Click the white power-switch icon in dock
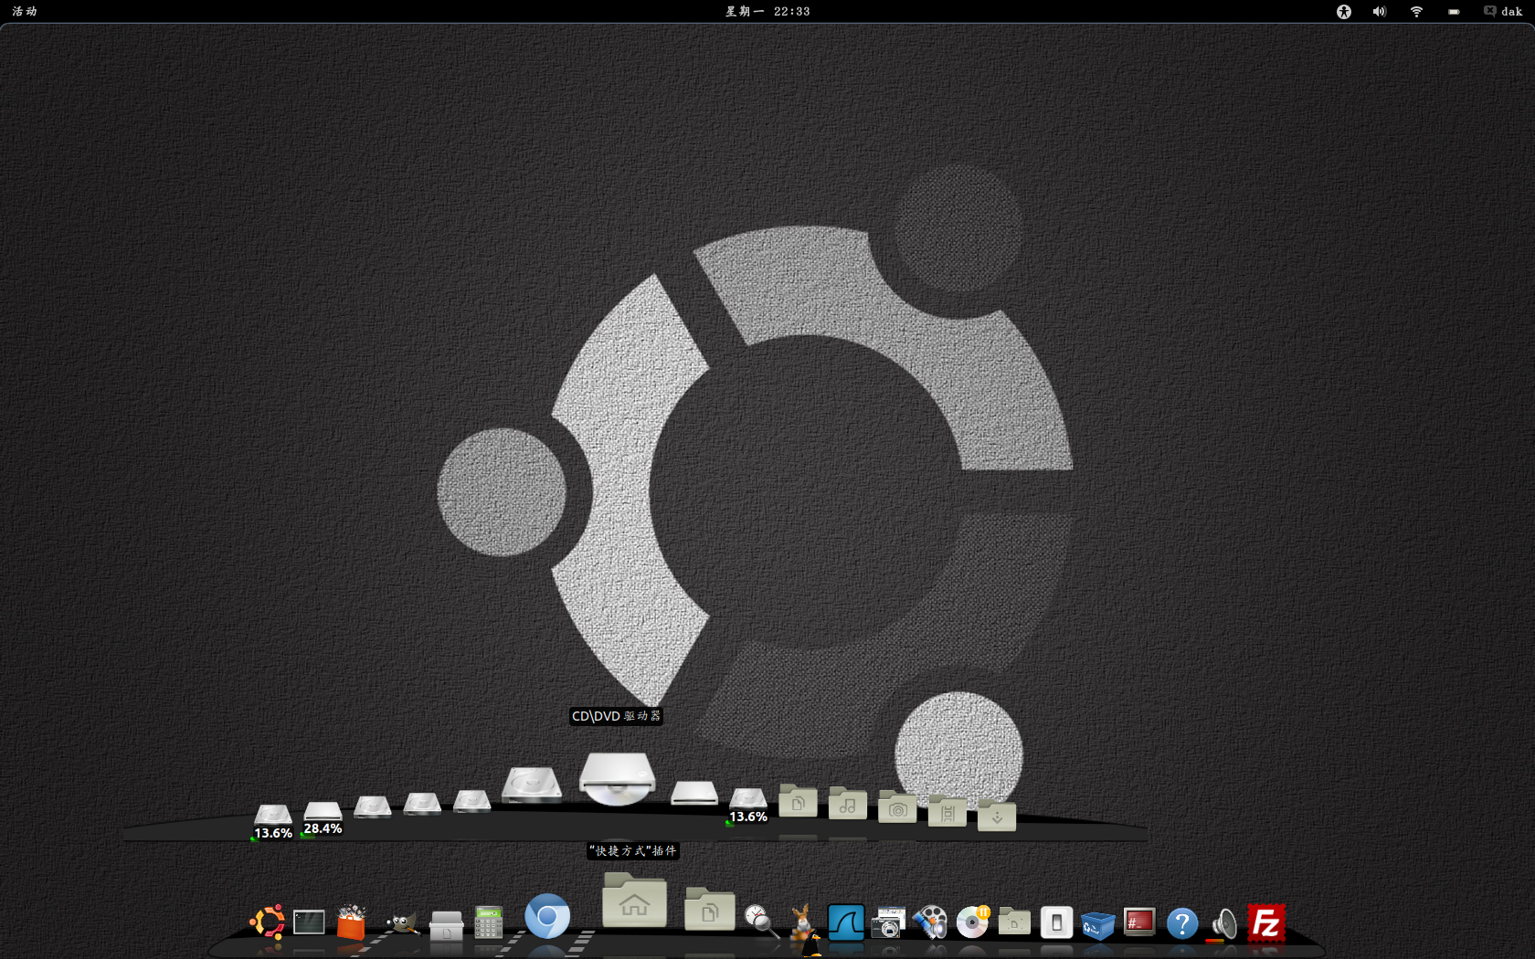Image resolution: width=1535 pixels, height=959 pixels. pyautogui.click(x=1056, y=922)
